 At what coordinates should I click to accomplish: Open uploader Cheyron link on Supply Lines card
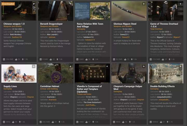click(x=30, y=97)
